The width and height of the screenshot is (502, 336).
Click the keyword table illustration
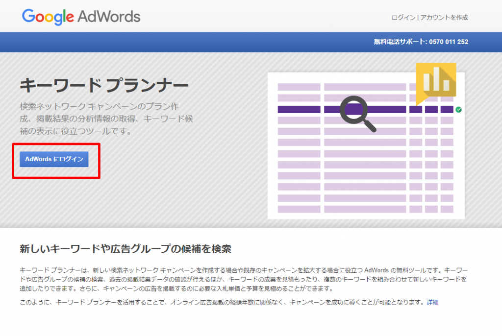click(366, 145)
